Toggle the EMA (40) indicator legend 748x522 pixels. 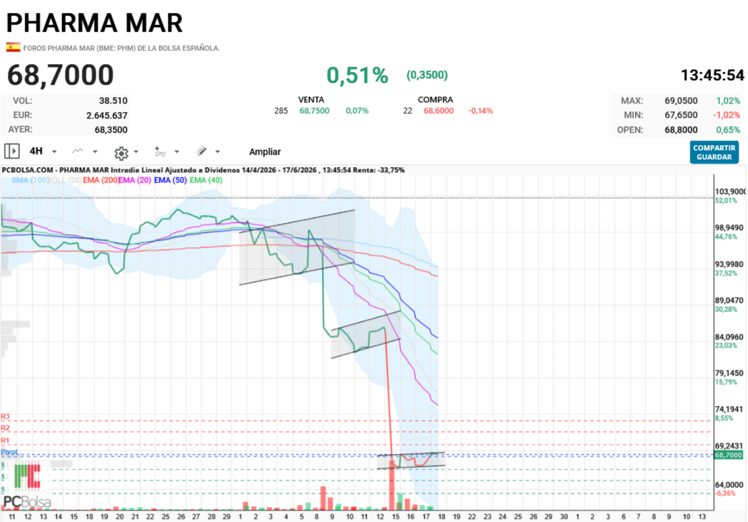point(206,180)
